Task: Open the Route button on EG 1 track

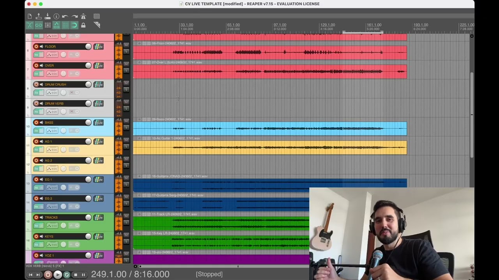Action: point(98,179)
